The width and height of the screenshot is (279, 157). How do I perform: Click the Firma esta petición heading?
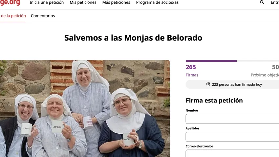(214, 101)
